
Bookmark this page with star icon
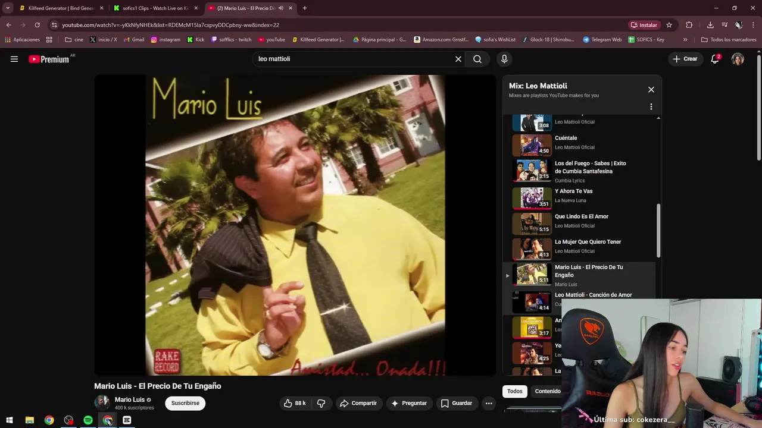click(669, 25)
